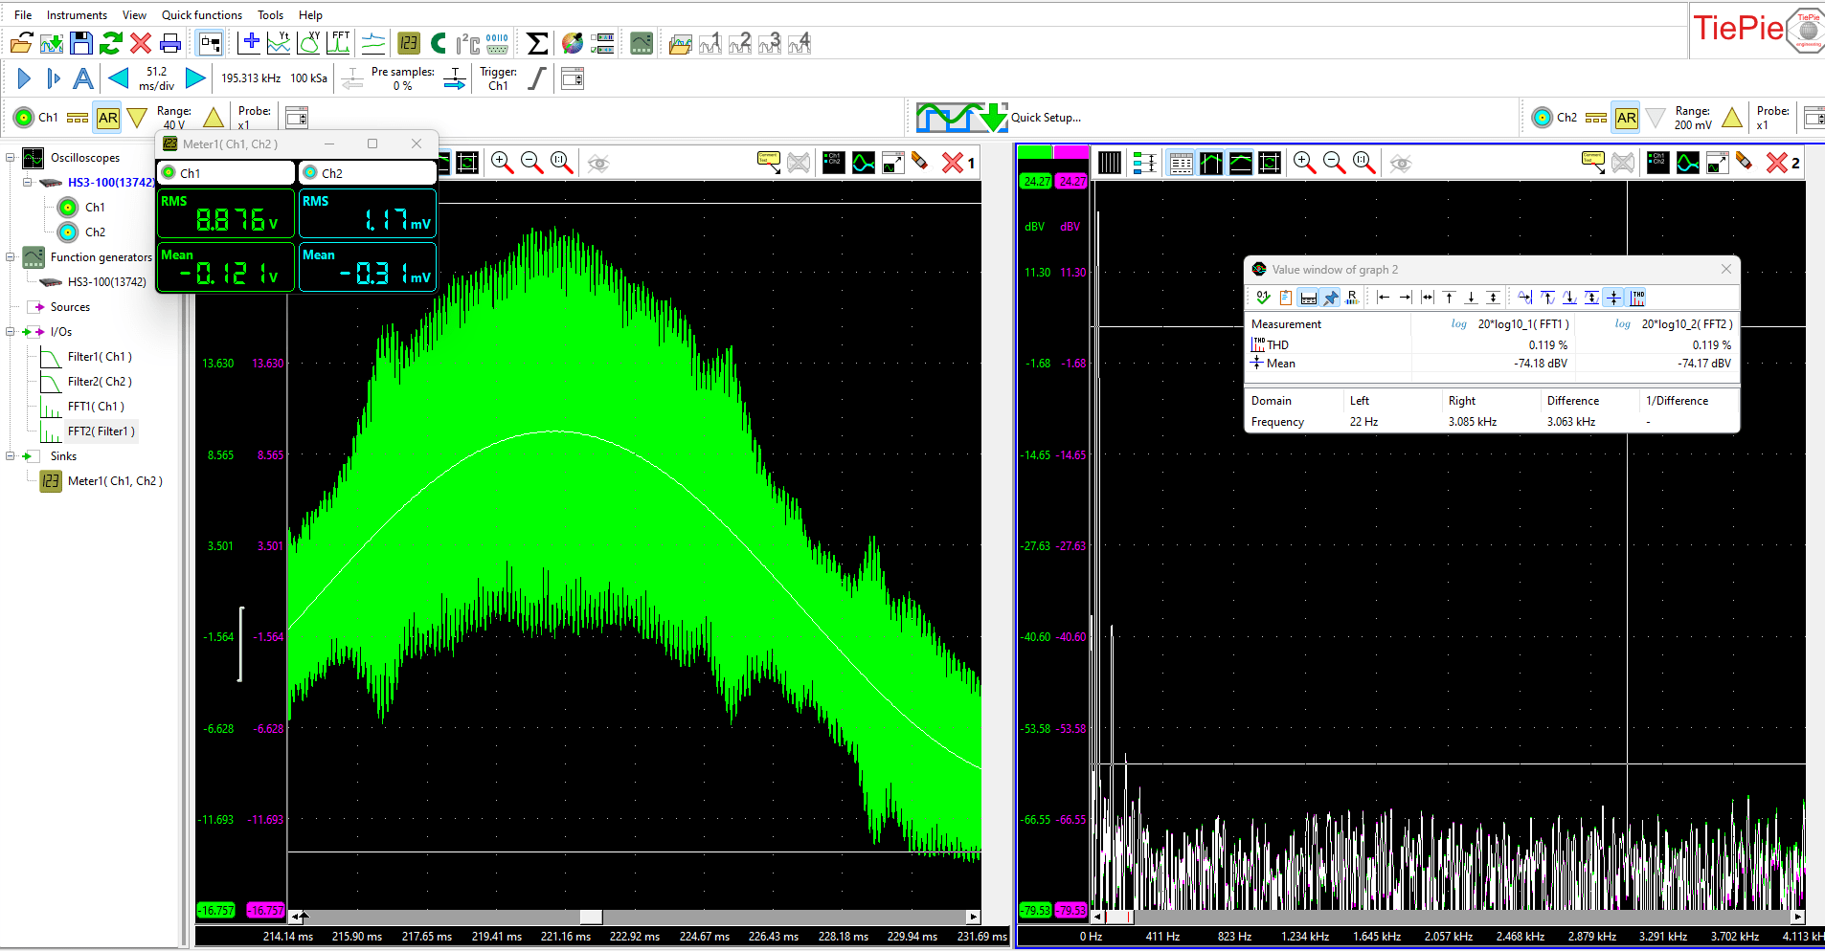1825x951 pixels.
Task: Toggle Ch1 channel enable in toolbar
Action: (24, 118)
